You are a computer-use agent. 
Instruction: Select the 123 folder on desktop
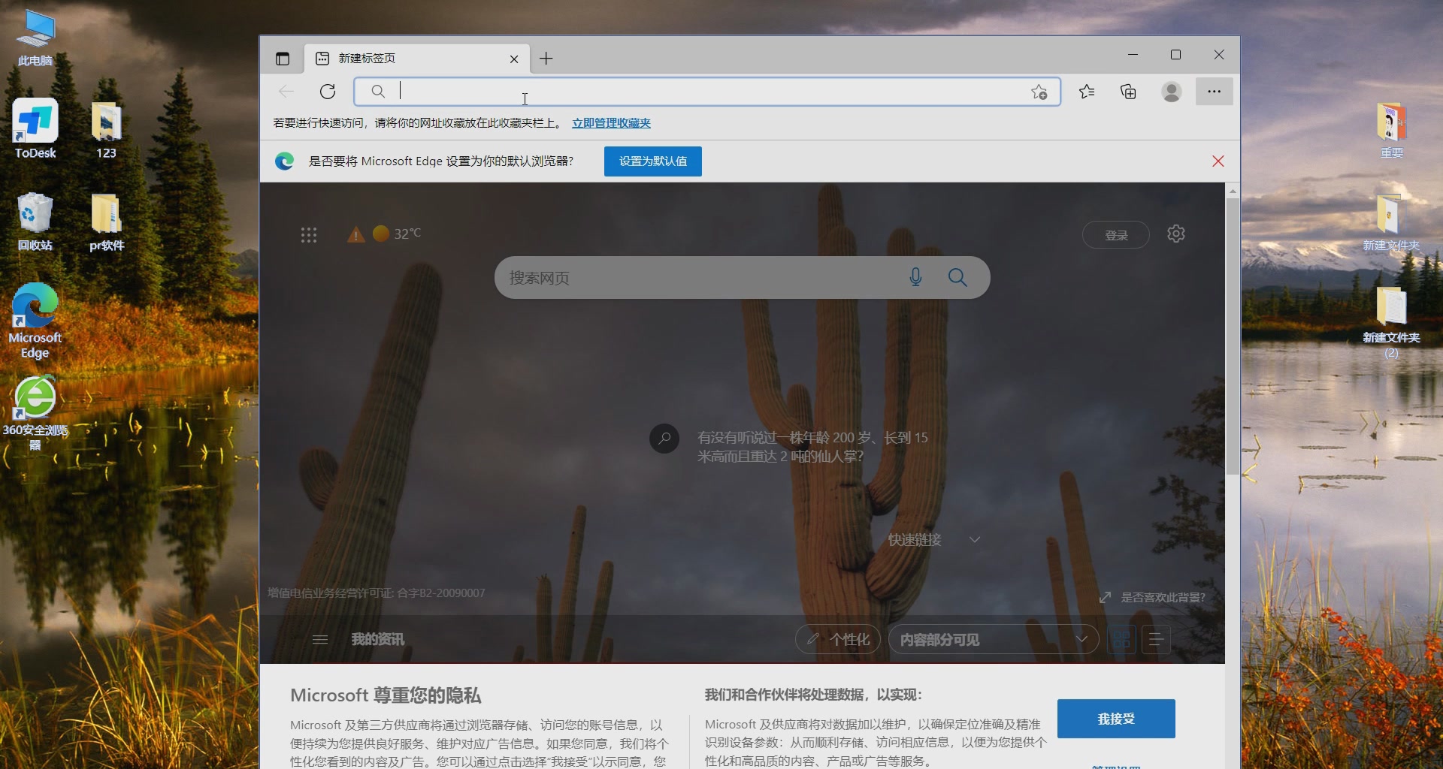(106, 129)
